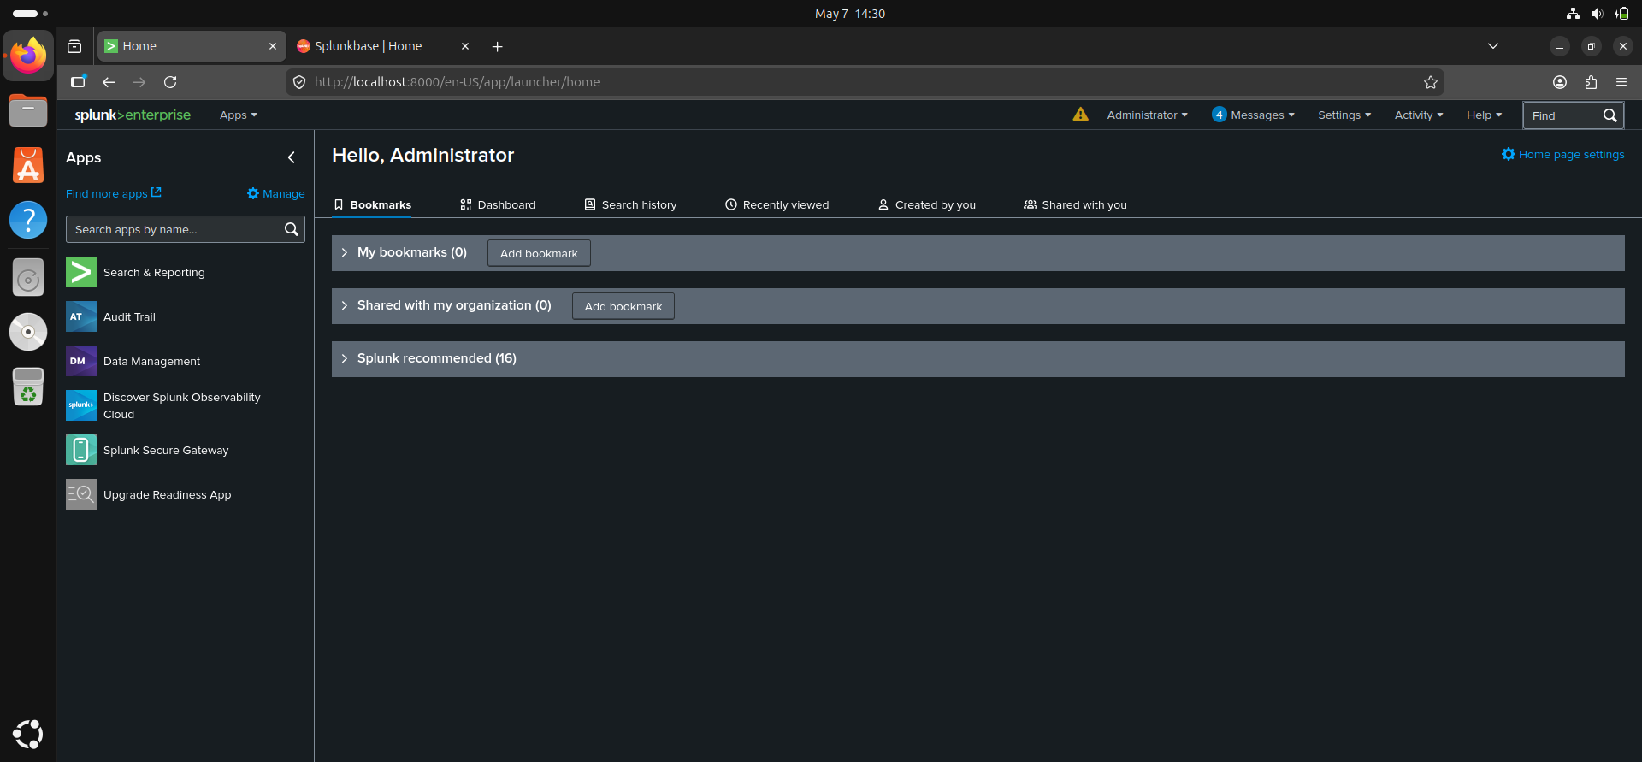The height and width of the screenshot is (762, 1642).
Task: Open the Firefox account icon
Action: click(x=1560, y=82)
